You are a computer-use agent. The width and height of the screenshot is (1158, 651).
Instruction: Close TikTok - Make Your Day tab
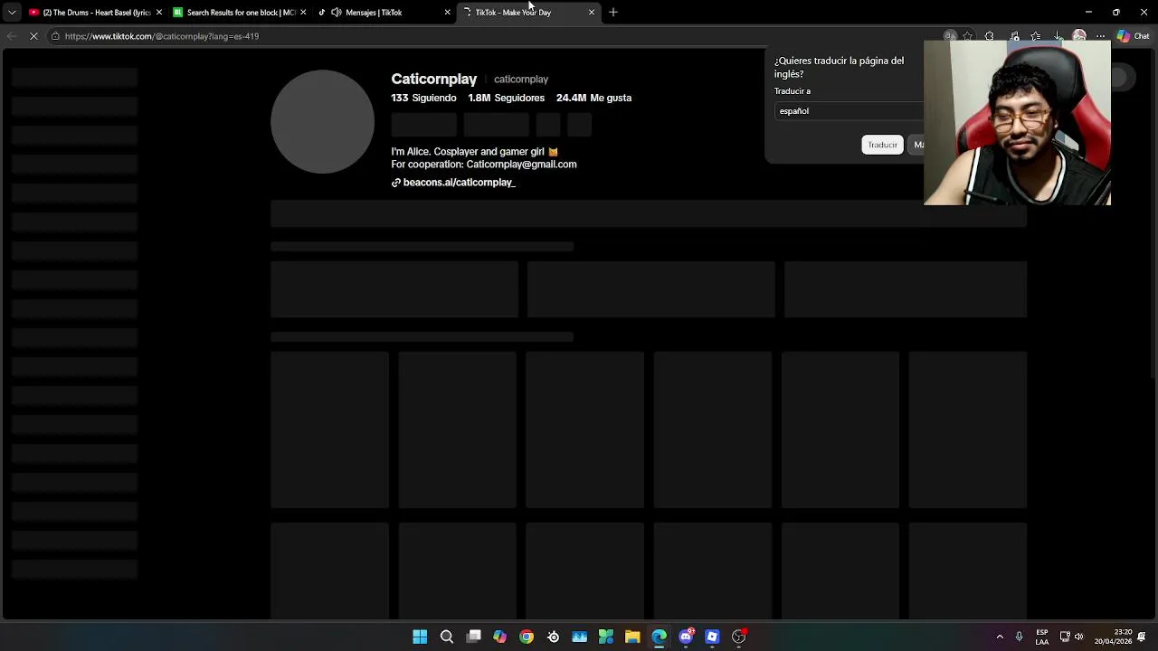pyautogui.click(x=592, y=12)
